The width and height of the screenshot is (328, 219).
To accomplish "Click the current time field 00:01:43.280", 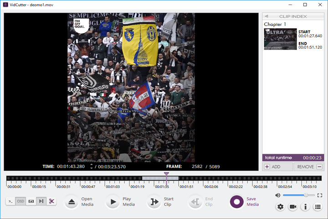I will (x=71, y=167).
